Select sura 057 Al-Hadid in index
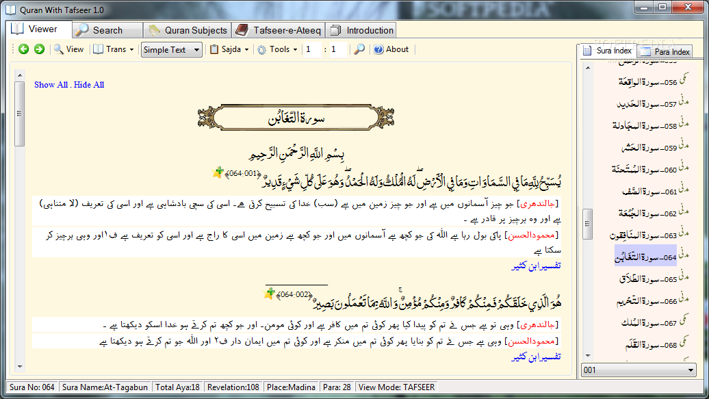The height and width of the screenshot is (399, 709). [x=647, y=104]
